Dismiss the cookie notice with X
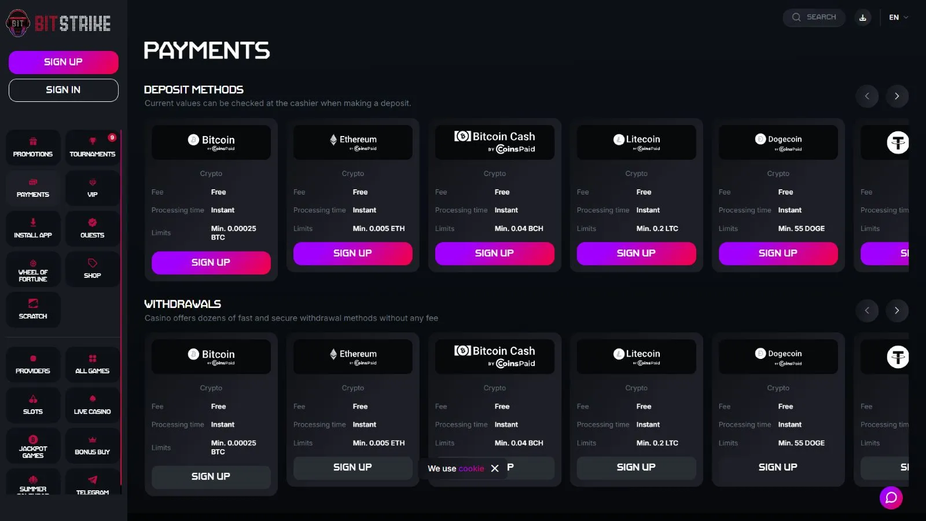This screenshot has height=521, width=926. coord(495,468)
